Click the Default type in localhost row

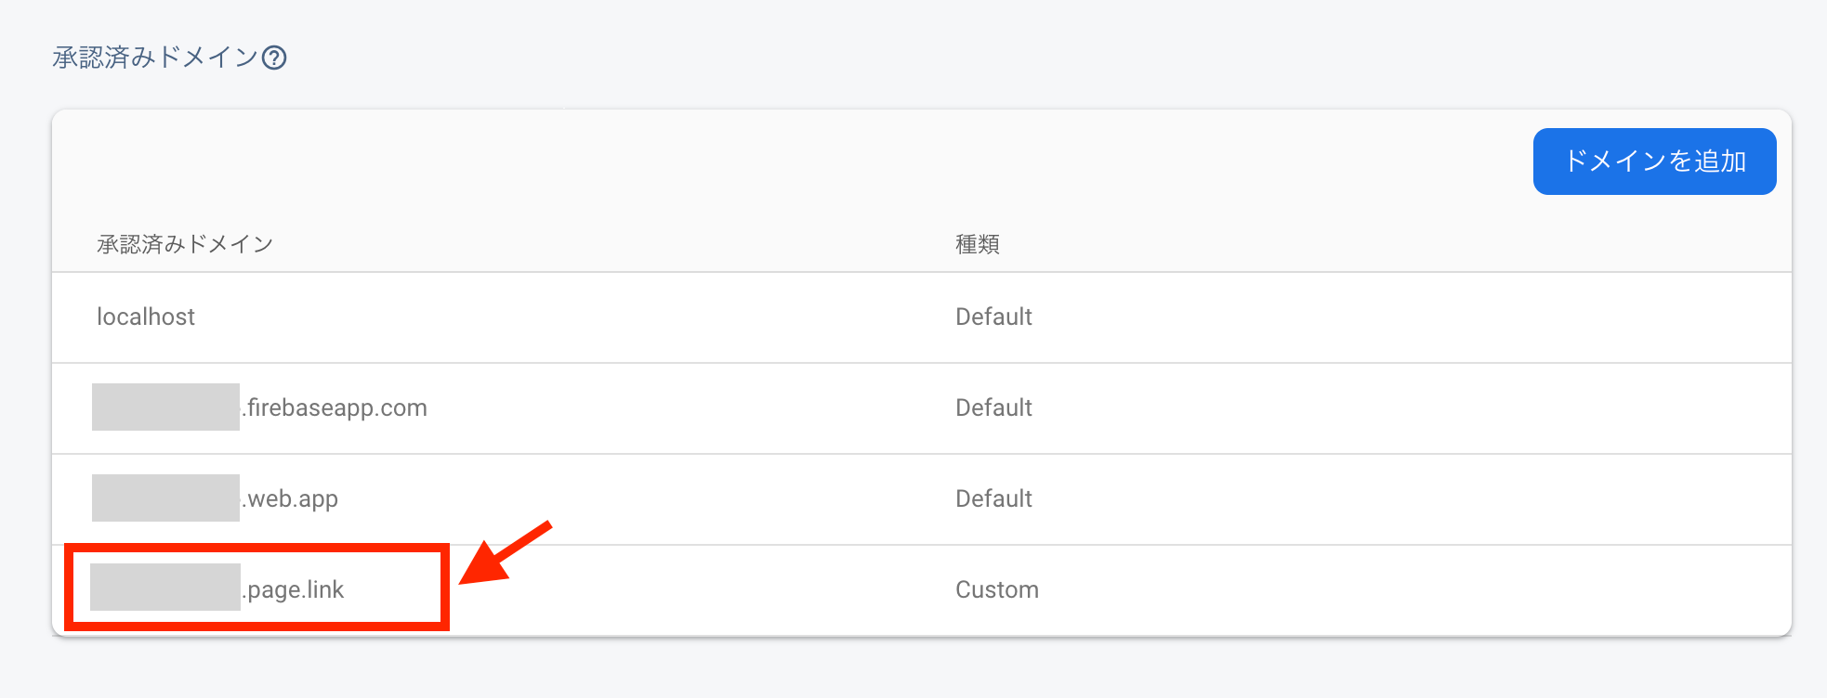pos(993,317)
